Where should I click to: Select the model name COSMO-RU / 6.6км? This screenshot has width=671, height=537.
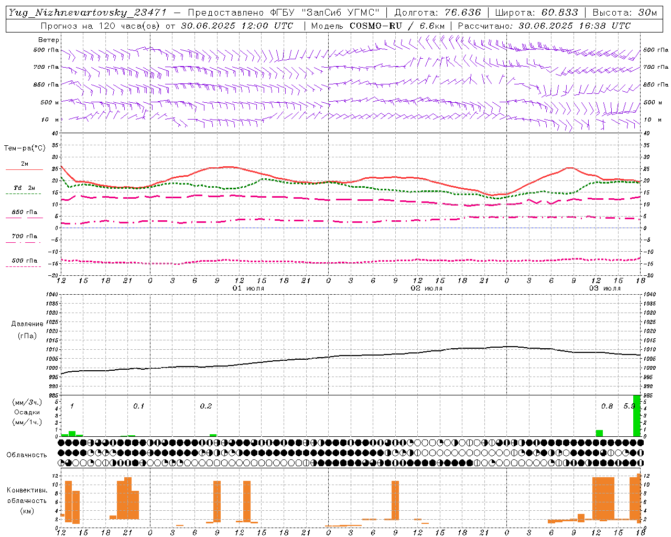click(x=397, y=26)
